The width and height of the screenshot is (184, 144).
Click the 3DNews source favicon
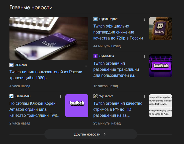11,65
